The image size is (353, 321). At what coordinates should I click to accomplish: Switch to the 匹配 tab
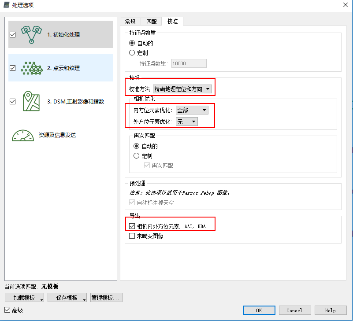151,22
